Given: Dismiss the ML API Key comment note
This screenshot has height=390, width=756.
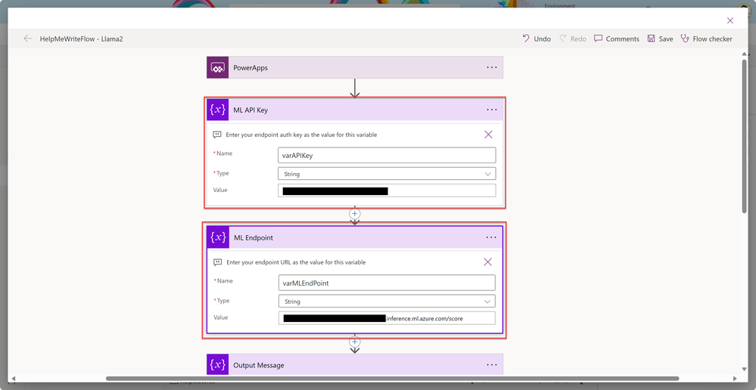Looking at the screenshot, I should coord(488,135).
